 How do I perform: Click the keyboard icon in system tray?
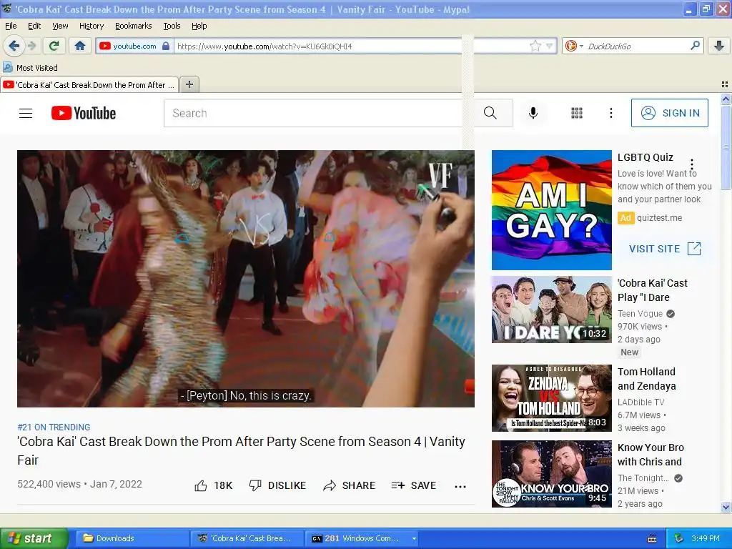652,539
